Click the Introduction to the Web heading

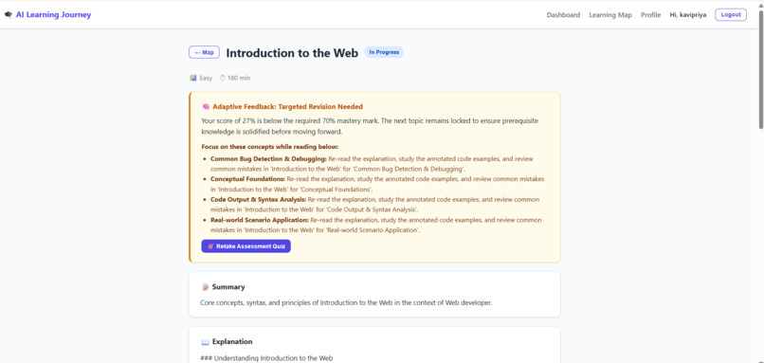point(292,53)
